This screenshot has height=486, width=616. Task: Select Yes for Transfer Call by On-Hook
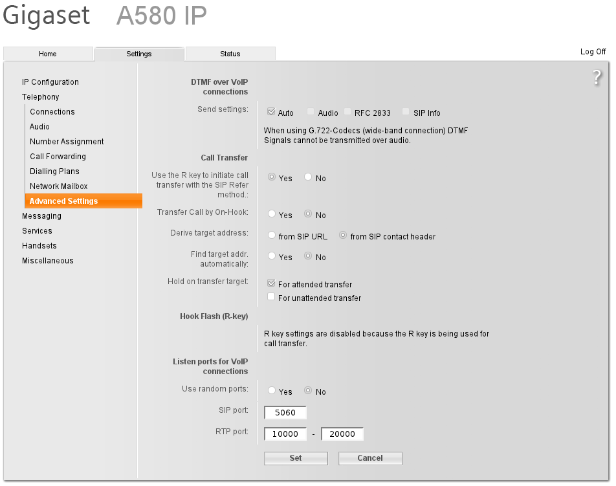tap(272, 214)
